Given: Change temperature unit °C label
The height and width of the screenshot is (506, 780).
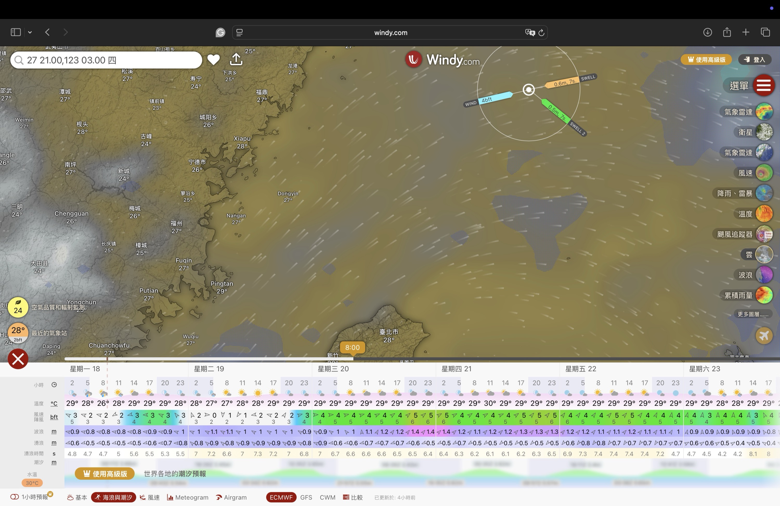Looking at the screenshot, I should (x=54, y=403).
